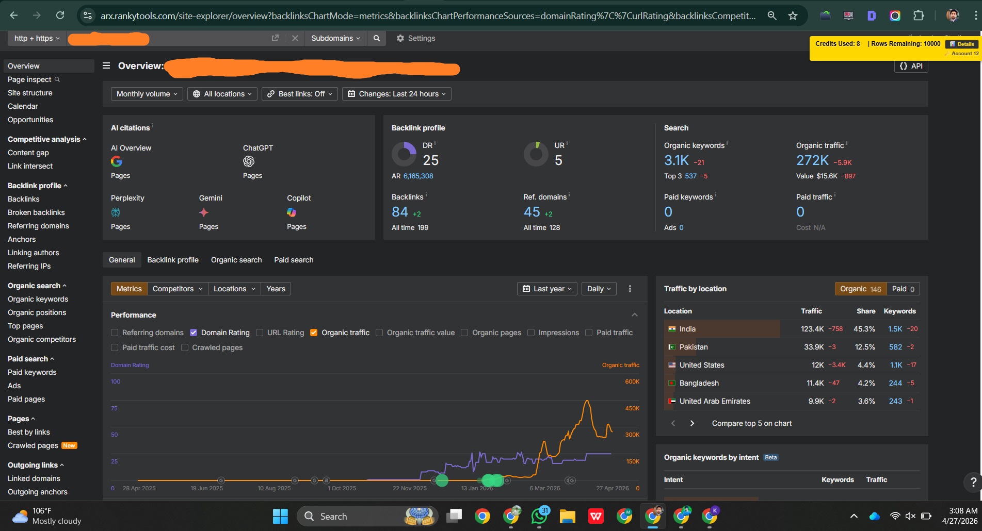Open the Settings gear in top bar
The image size is (982, 531).
[x=415, y=38]
